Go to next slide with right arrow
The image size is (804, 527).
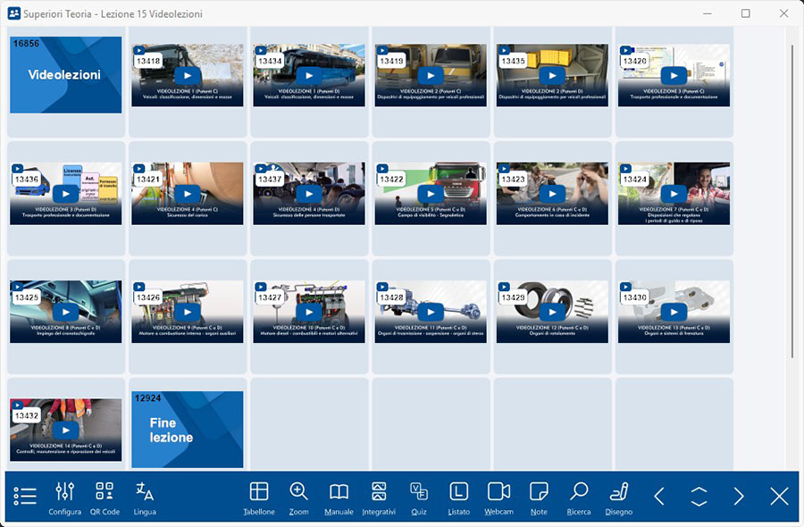coord(739,497)
